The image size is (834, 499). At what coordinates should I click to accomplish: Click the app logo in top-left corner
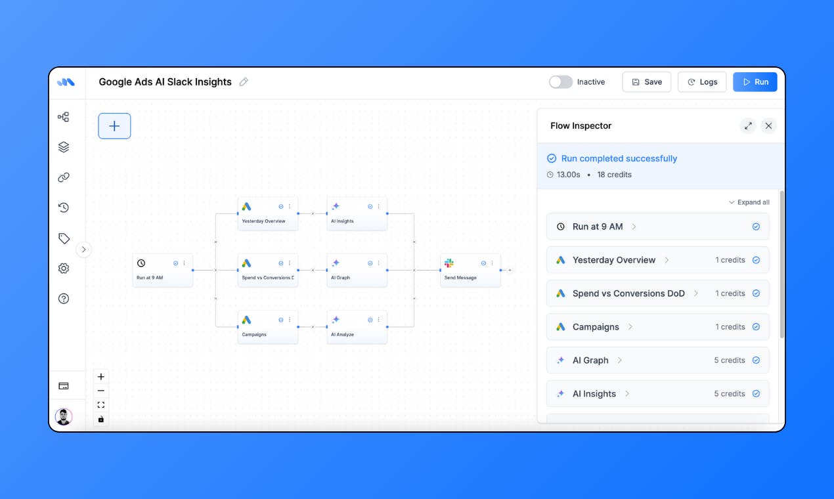click(66, 82)
